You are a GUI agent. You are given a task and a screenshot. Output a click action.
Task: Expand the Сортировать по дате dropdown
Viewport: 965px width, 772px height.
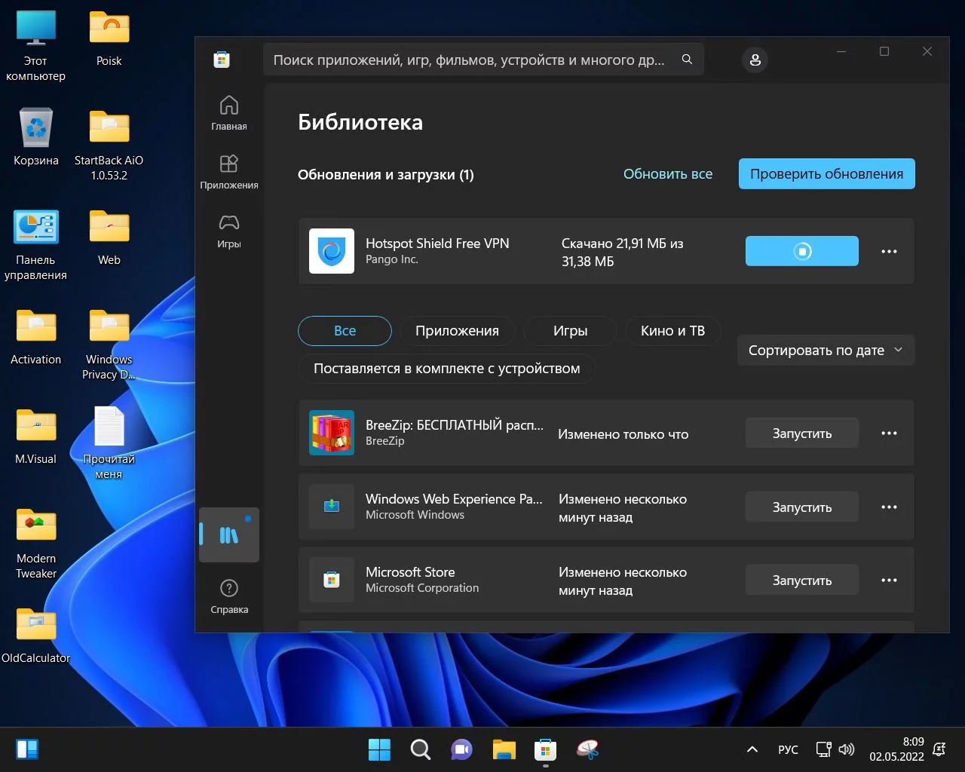tap(826, 351)
